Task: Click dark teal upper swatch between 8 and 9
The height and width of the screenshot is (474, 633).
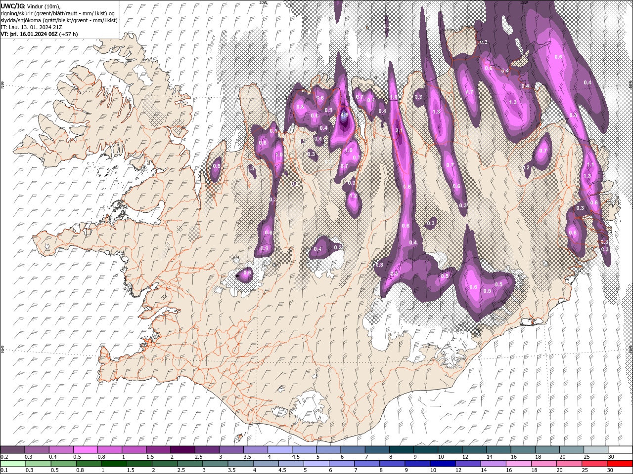Action: (x=401, y=450)
